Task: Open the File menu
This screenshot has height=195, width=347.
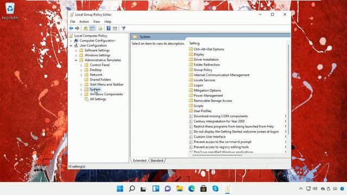Action: (x=73, y=22)
